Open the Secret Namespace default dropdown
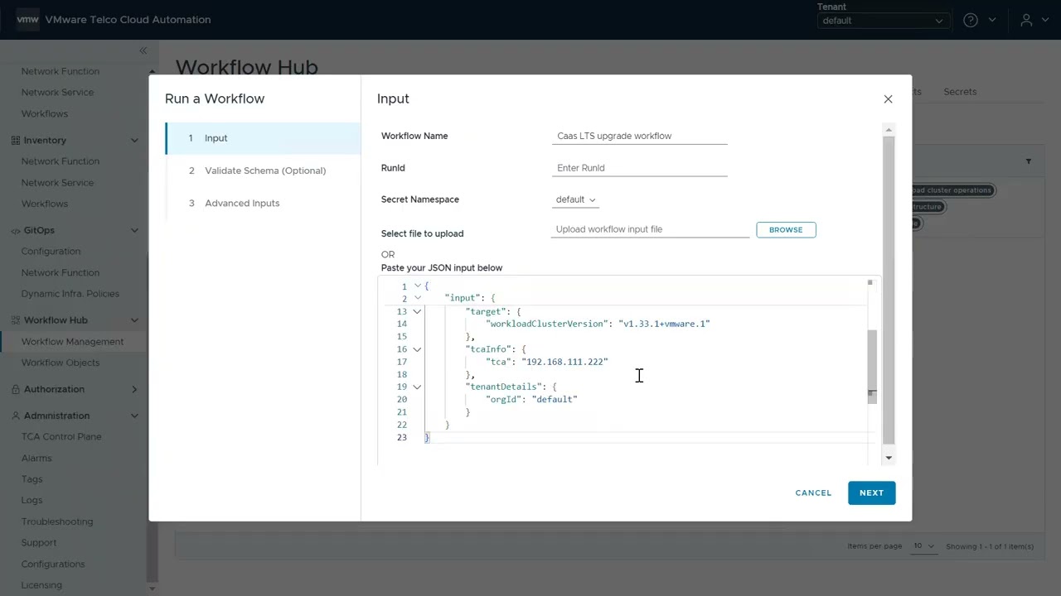Screen dimensions: 1061x596 coord(575,199)
